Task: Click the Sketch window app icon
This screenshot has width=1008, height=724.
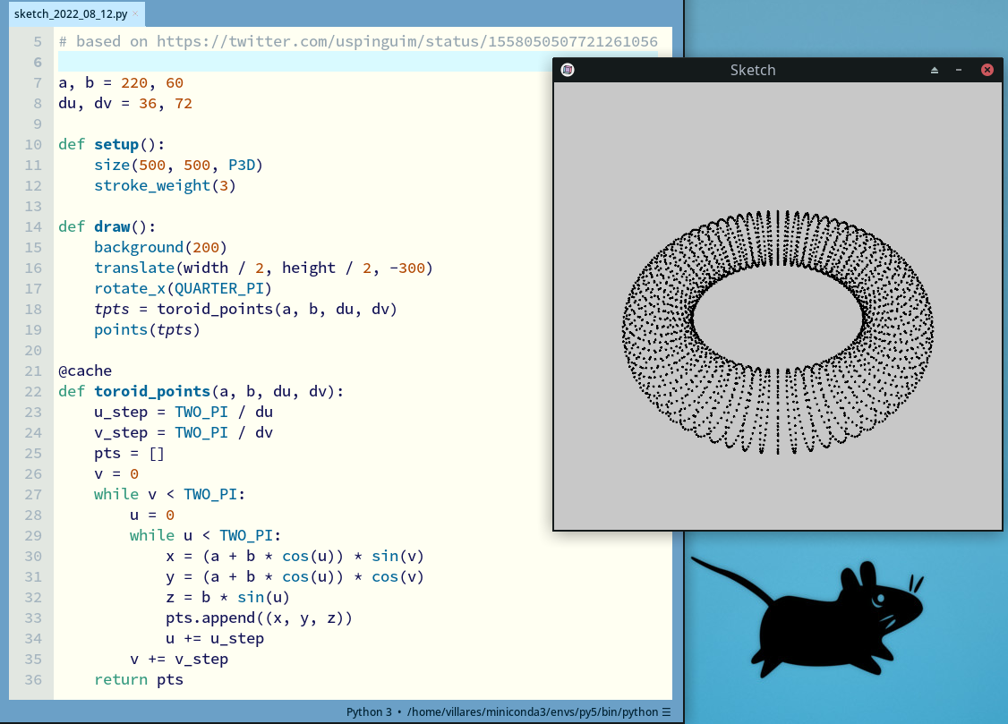Action: 568,70
